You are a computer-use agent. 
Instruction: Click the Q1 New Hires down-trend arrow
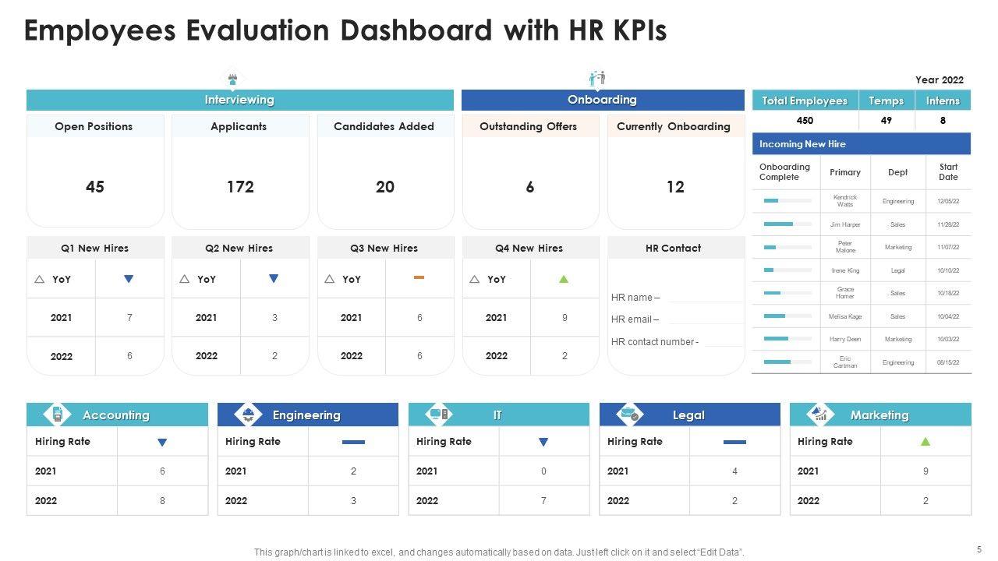(129, 279)
